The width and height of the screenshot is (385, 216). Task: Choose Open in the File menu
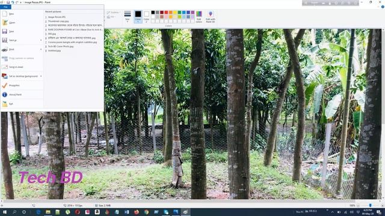22,23
